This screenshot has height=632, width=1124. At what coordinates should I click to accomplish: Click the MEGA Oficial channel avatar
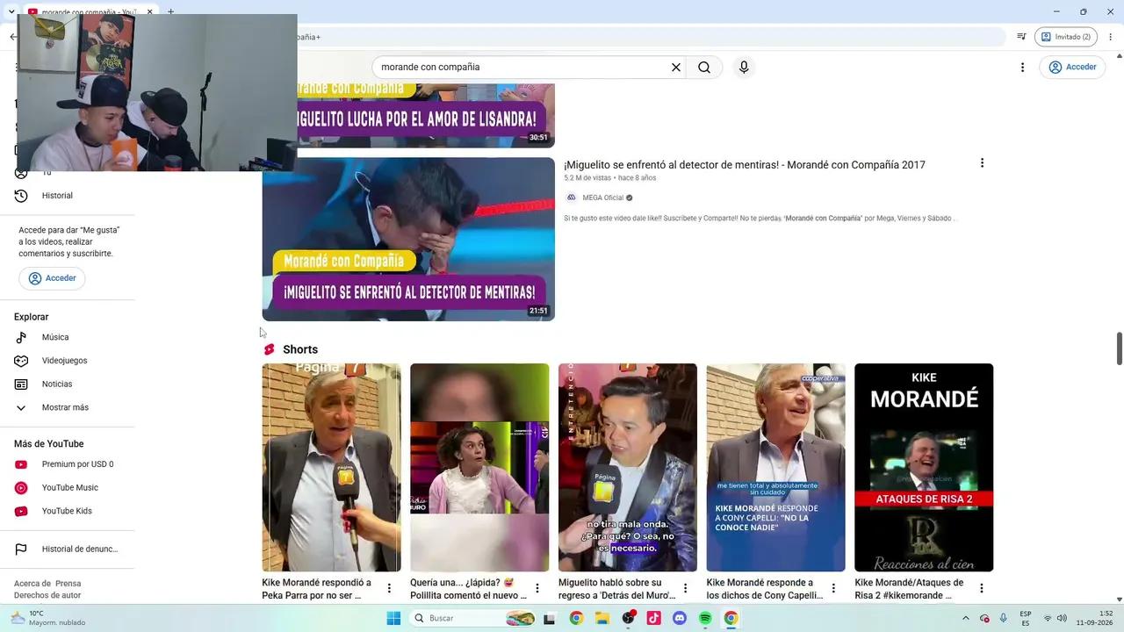pyautogui.click(x=572, y=197)
